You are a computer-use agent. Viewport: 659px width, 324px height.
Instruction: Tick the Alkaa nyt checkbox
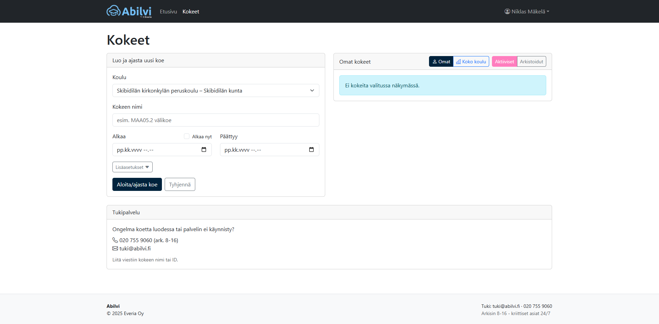pyautogui.click(x=187, y=136)
